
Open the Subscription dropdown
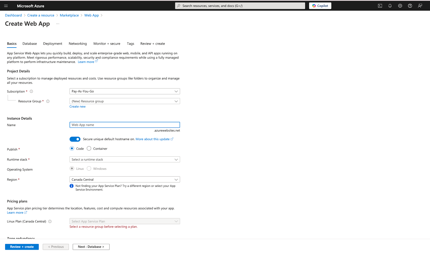point(125,91)
